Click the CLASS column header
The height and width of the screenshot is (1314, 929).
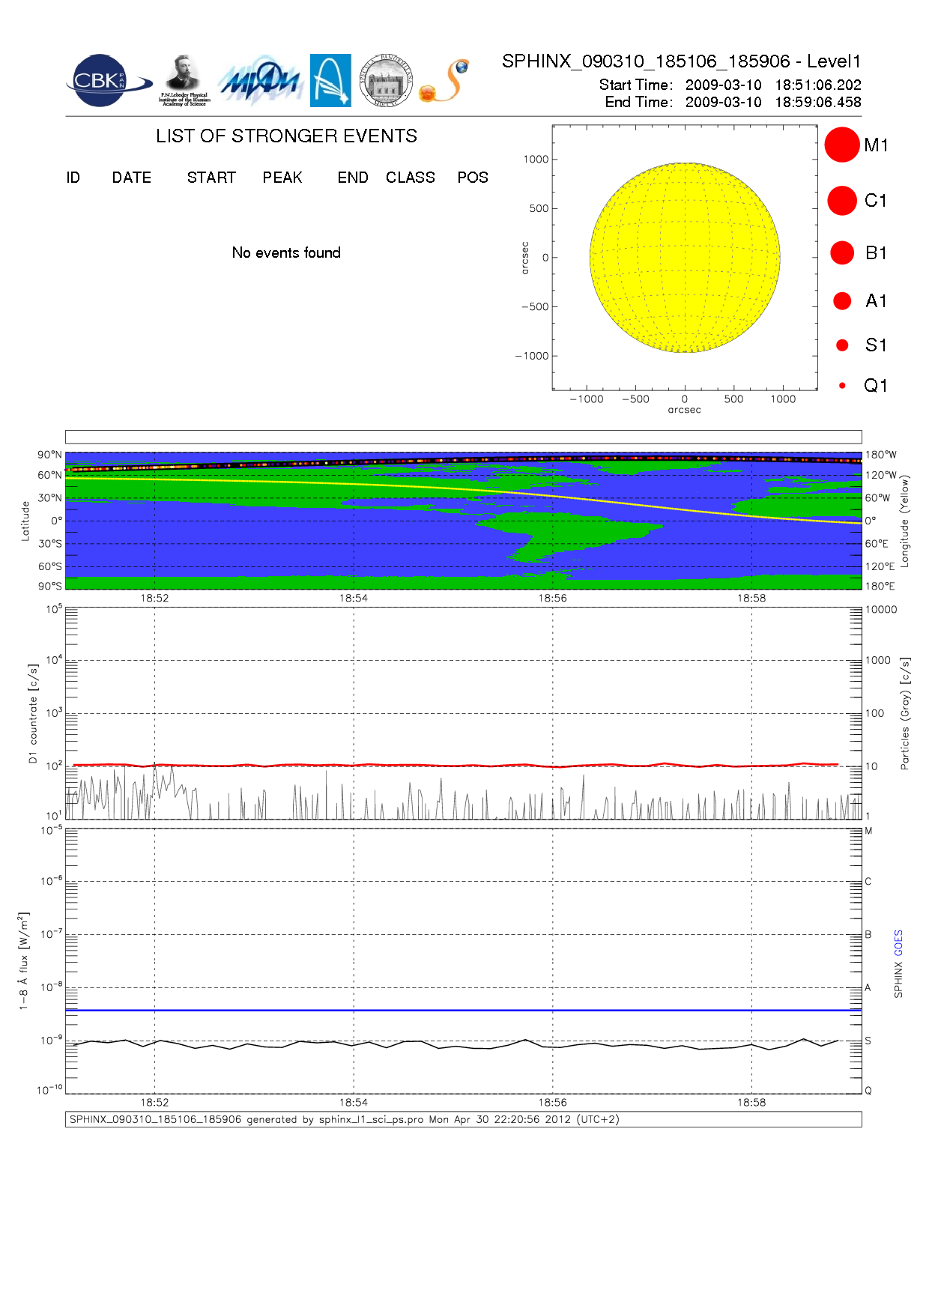coord(410,178)
